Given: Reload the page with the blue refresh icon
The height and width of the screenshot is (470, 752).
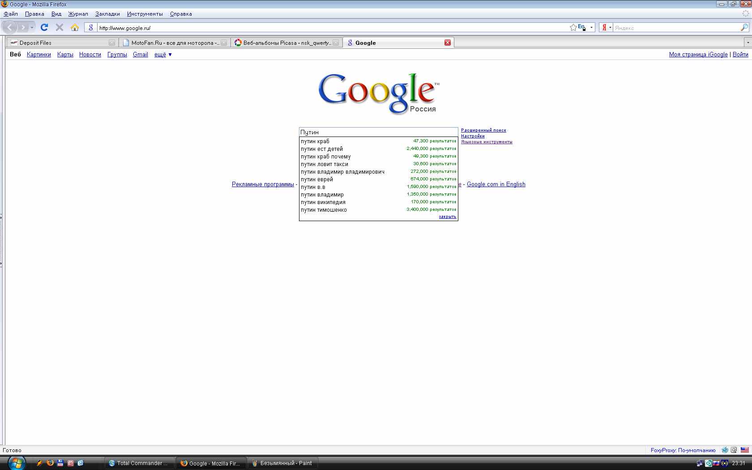Looking at the screenshot, I should coord(44,27).
